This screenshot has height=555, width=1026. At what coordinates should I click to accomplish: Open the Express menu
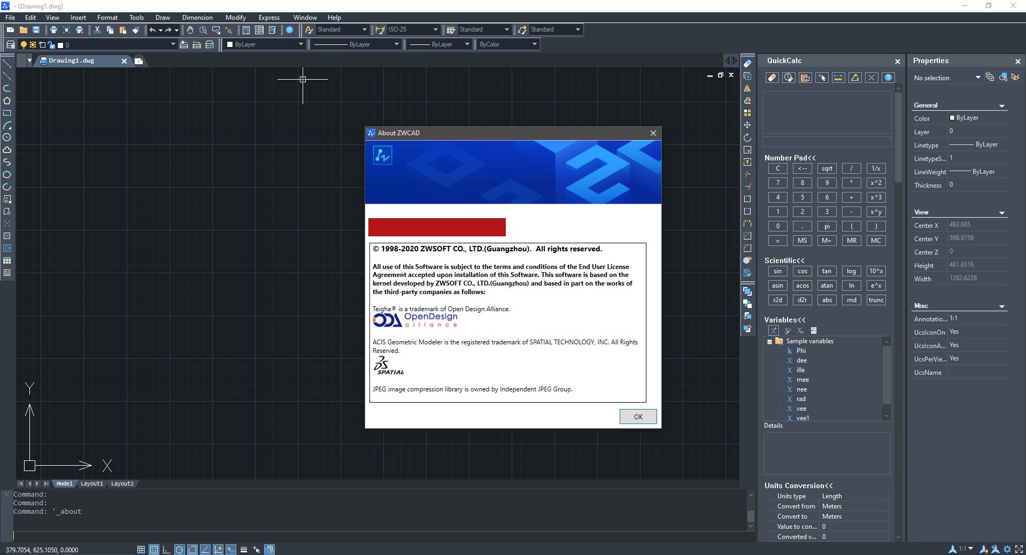tap(269, 18)
